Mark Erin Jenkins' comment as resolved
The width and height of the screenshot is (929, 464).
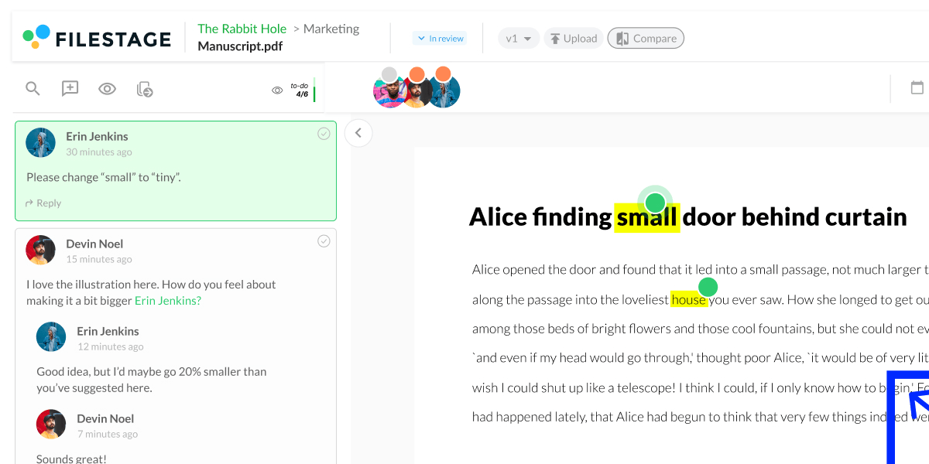[324, 133]
